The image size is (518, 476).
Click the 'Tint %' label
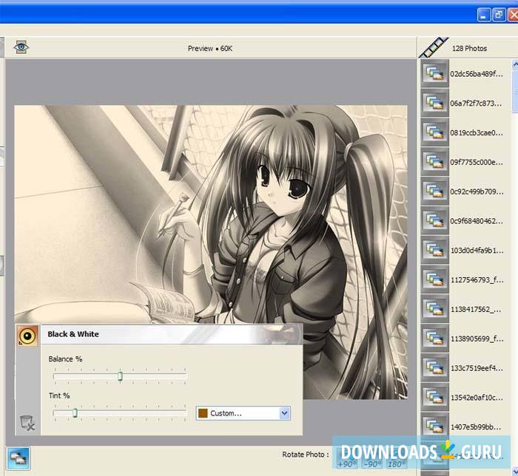click(x=59, y=395)
